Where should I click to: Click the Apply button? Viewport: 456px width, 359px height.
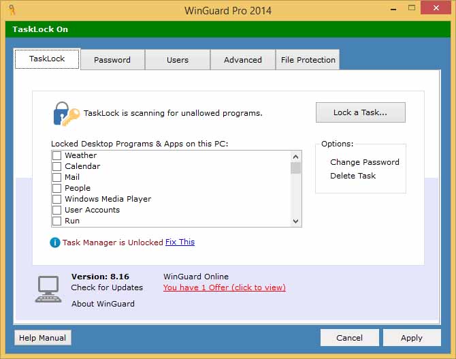pos(412,338)
